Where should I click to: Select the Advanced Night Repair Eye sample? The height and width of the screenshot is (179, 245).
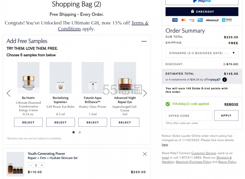tap(125, 122)
